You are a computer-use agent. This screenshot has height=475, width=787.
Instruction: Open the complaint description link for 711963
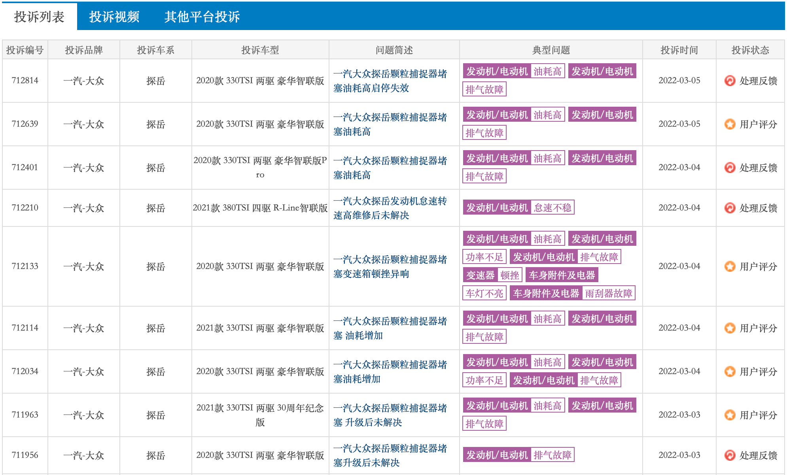coord(390,415)
